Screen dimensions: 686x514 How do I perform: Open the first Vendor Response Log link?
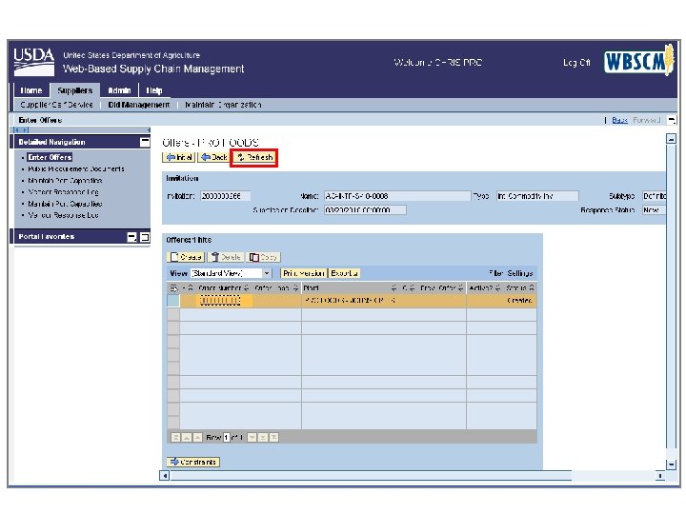(64, 192)
